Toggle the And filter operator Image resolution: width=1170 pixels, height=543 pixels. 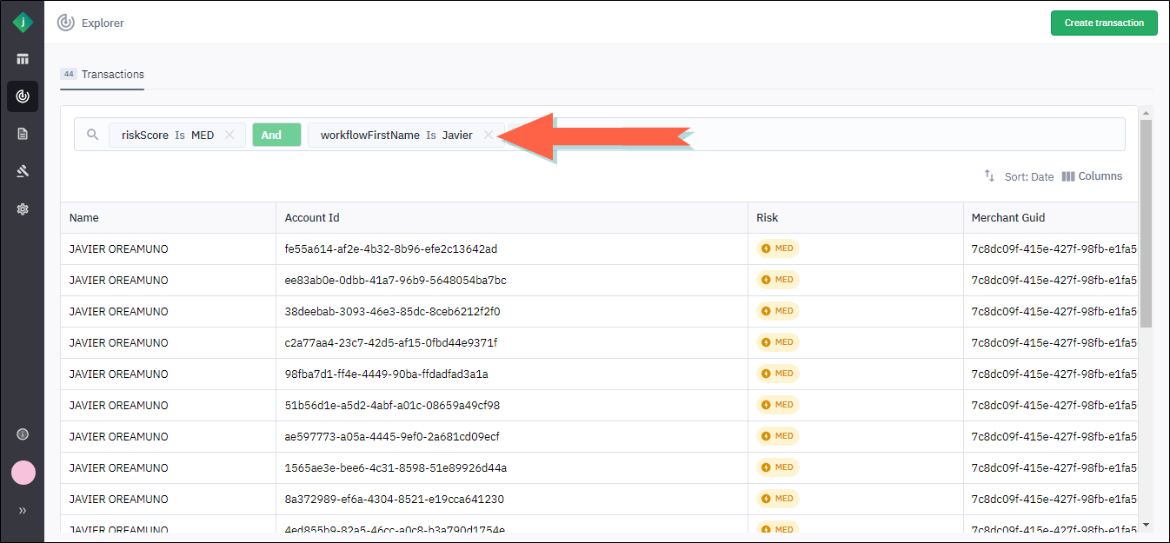[276, 135]
